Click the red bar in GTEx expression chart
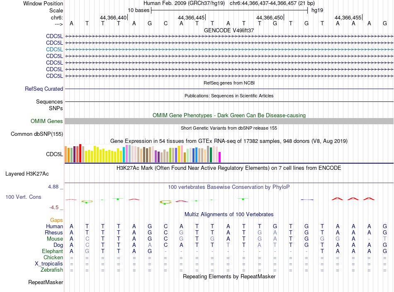This screenshot has width=394, height=292. pyautogui.click(x=79, y=154)
